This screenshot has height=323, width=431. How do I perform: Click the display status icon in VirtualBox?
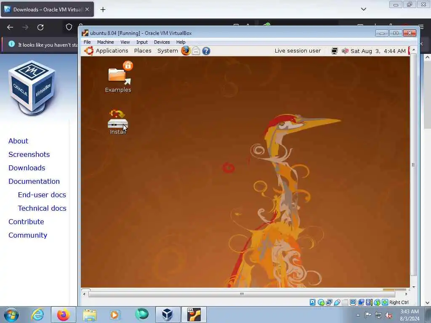tap(353, 302)
